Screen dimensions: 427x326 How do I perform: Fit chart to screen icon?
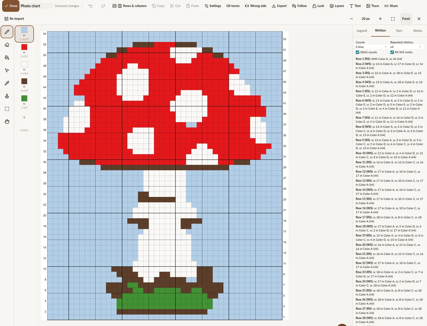pyautogui.click(x=393, y=19)
